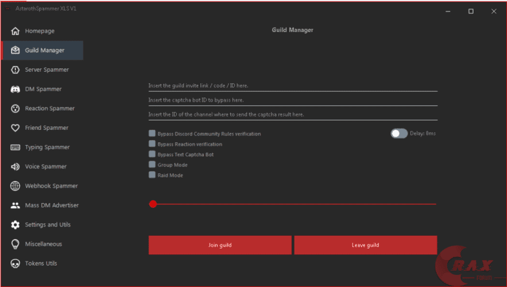
Task: Select the Guild Manager envelope icon
Action: point(15,50)
